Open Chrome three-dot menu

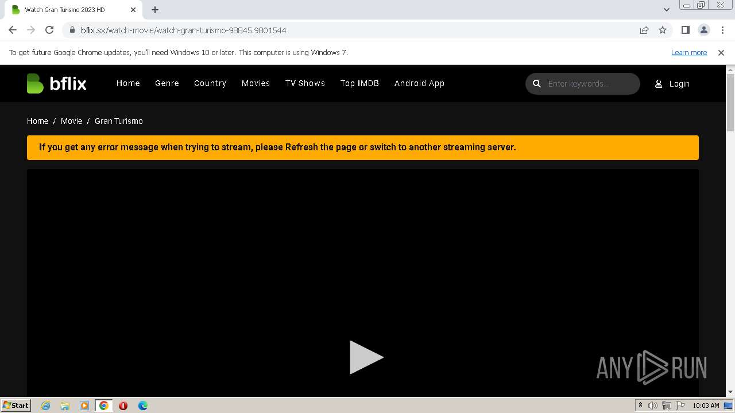pyautogui.click(x=722, y=30)
